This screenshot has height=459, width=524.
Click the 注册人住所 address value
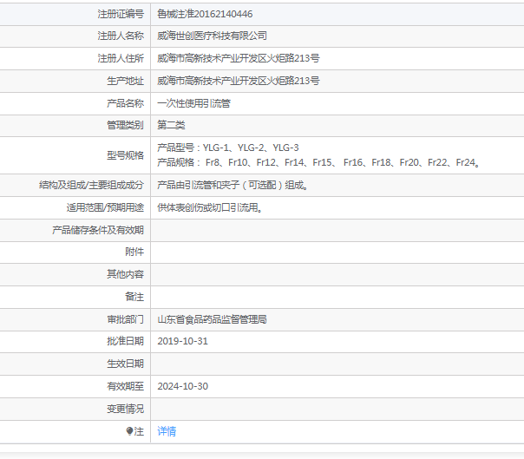[x=239, y=58]
